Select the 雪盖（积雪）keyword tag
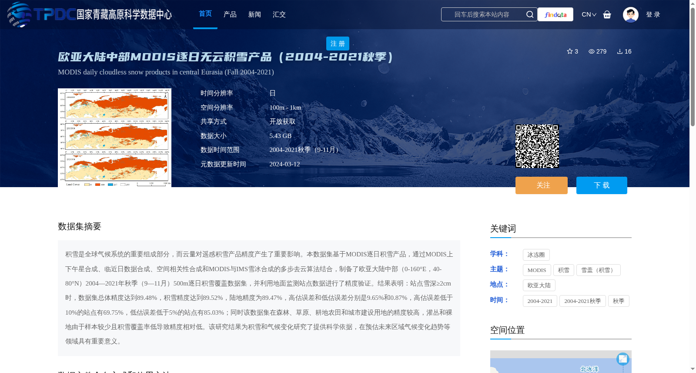The width and height of the screenshot is (696, 373). [x=599, y=270]
